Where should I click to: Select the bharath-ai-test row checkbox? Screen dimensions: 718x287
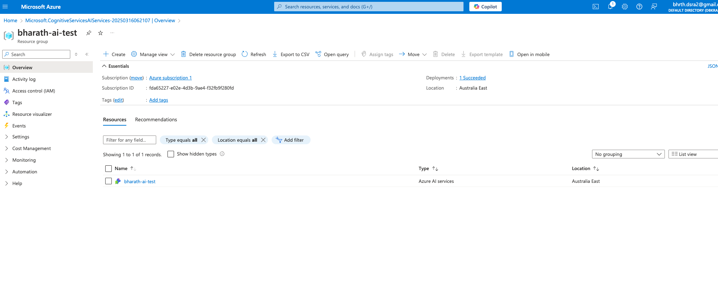(x=109, y=181)
